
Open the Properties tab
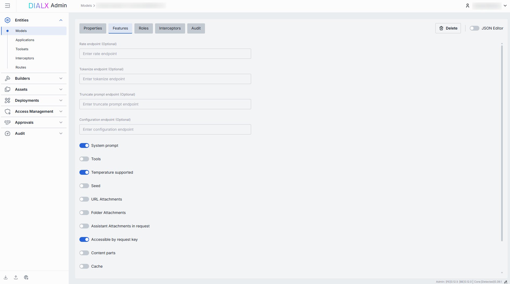93,28
